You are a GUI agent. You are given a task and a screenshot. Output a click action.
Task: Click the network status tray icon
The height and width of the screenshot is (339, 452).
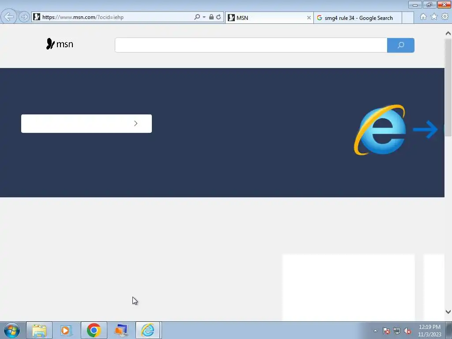[397, 331]
